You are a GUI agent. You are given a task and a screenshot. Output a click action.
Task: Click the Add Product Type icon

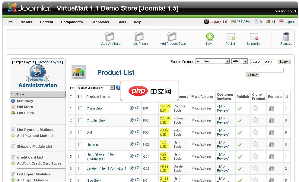(x=173, y=37)
